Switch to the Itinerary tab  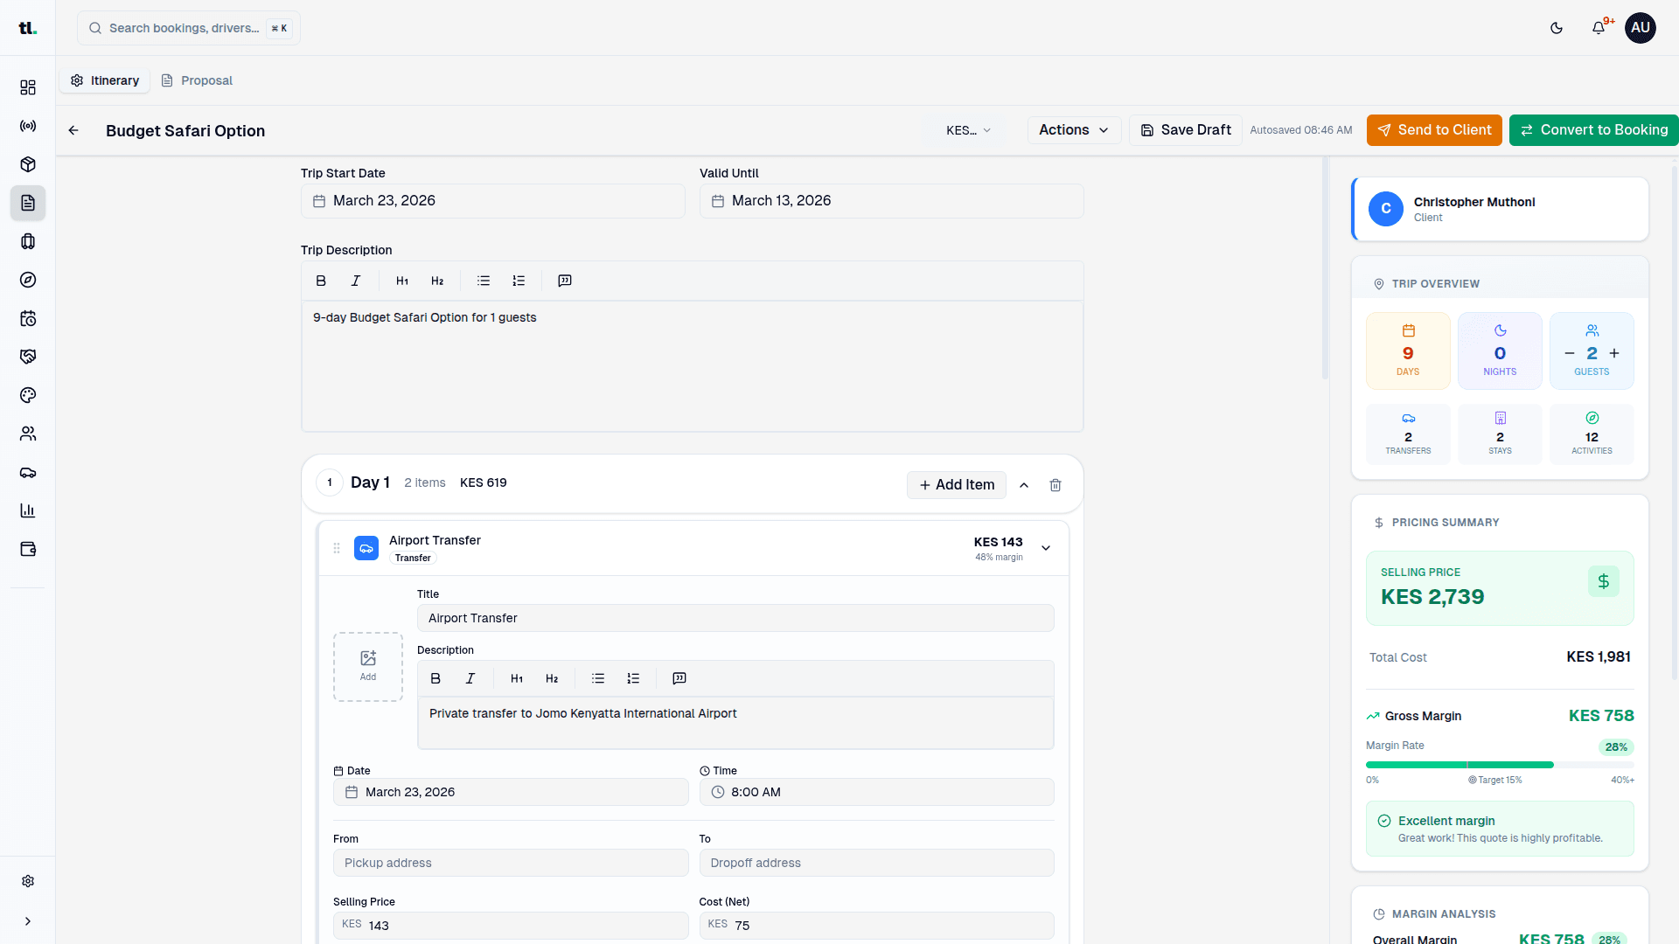105,80
